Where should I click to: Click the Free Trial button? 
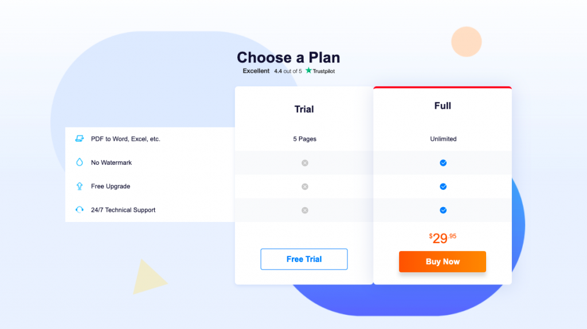304,259
